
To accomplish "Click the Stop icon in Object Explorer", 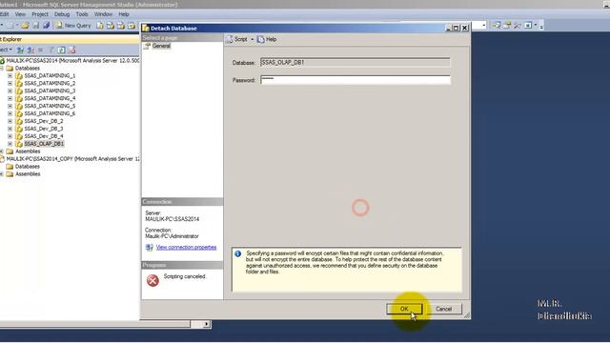I will [x=40, y=50].
